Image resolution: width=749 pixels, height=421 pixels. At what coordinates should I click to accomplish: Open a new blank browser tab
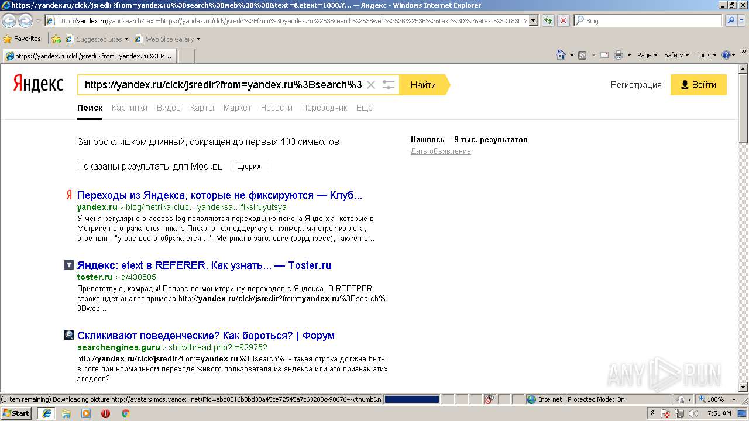186,56
